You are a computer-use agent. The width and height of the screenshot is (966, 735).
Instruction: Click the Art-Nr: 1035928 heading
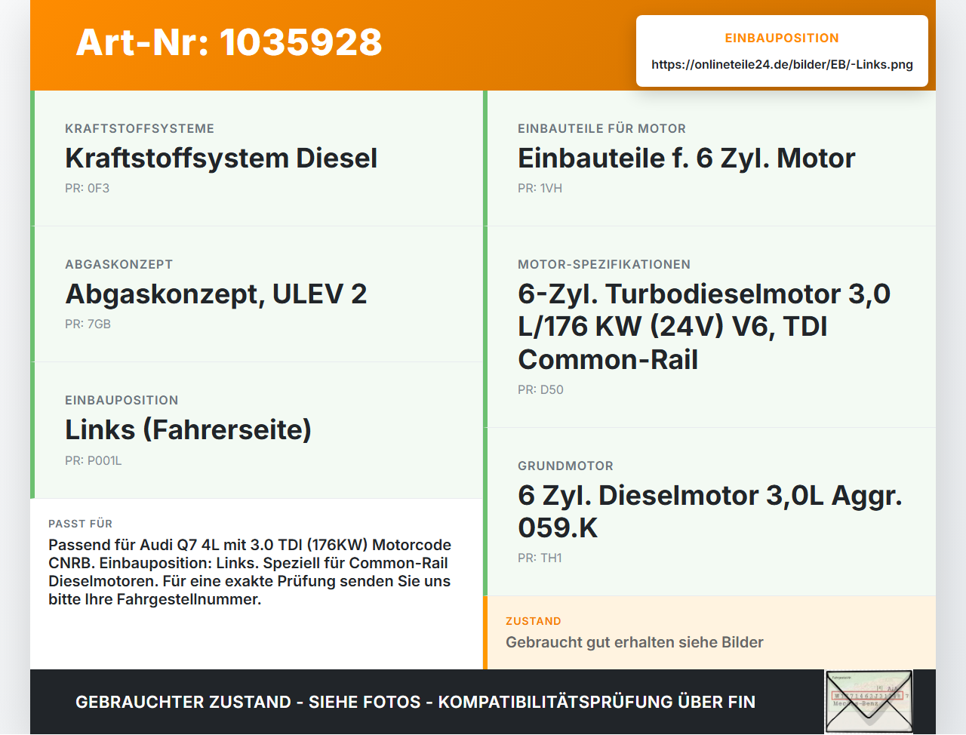229,42
